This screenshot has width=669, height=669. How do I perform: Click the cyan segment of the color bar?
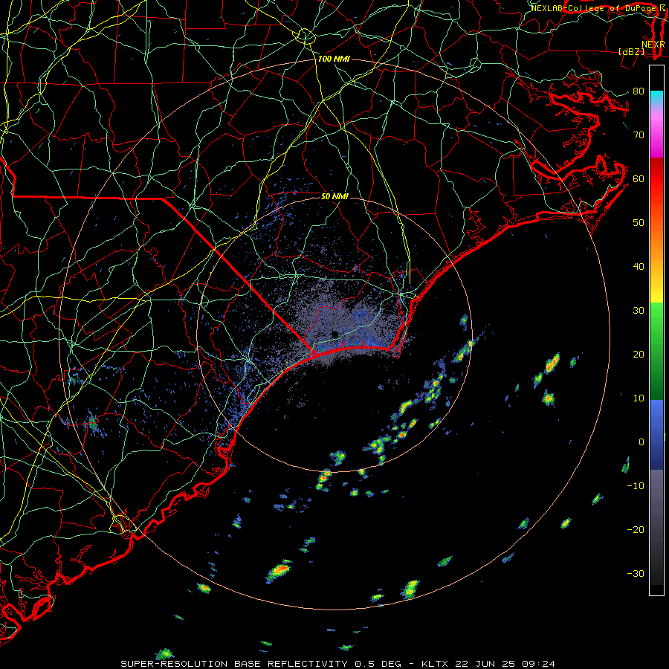pyautogui.click(x=656, y=98)
